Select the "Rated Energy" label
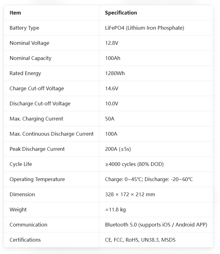 [25, 73]
